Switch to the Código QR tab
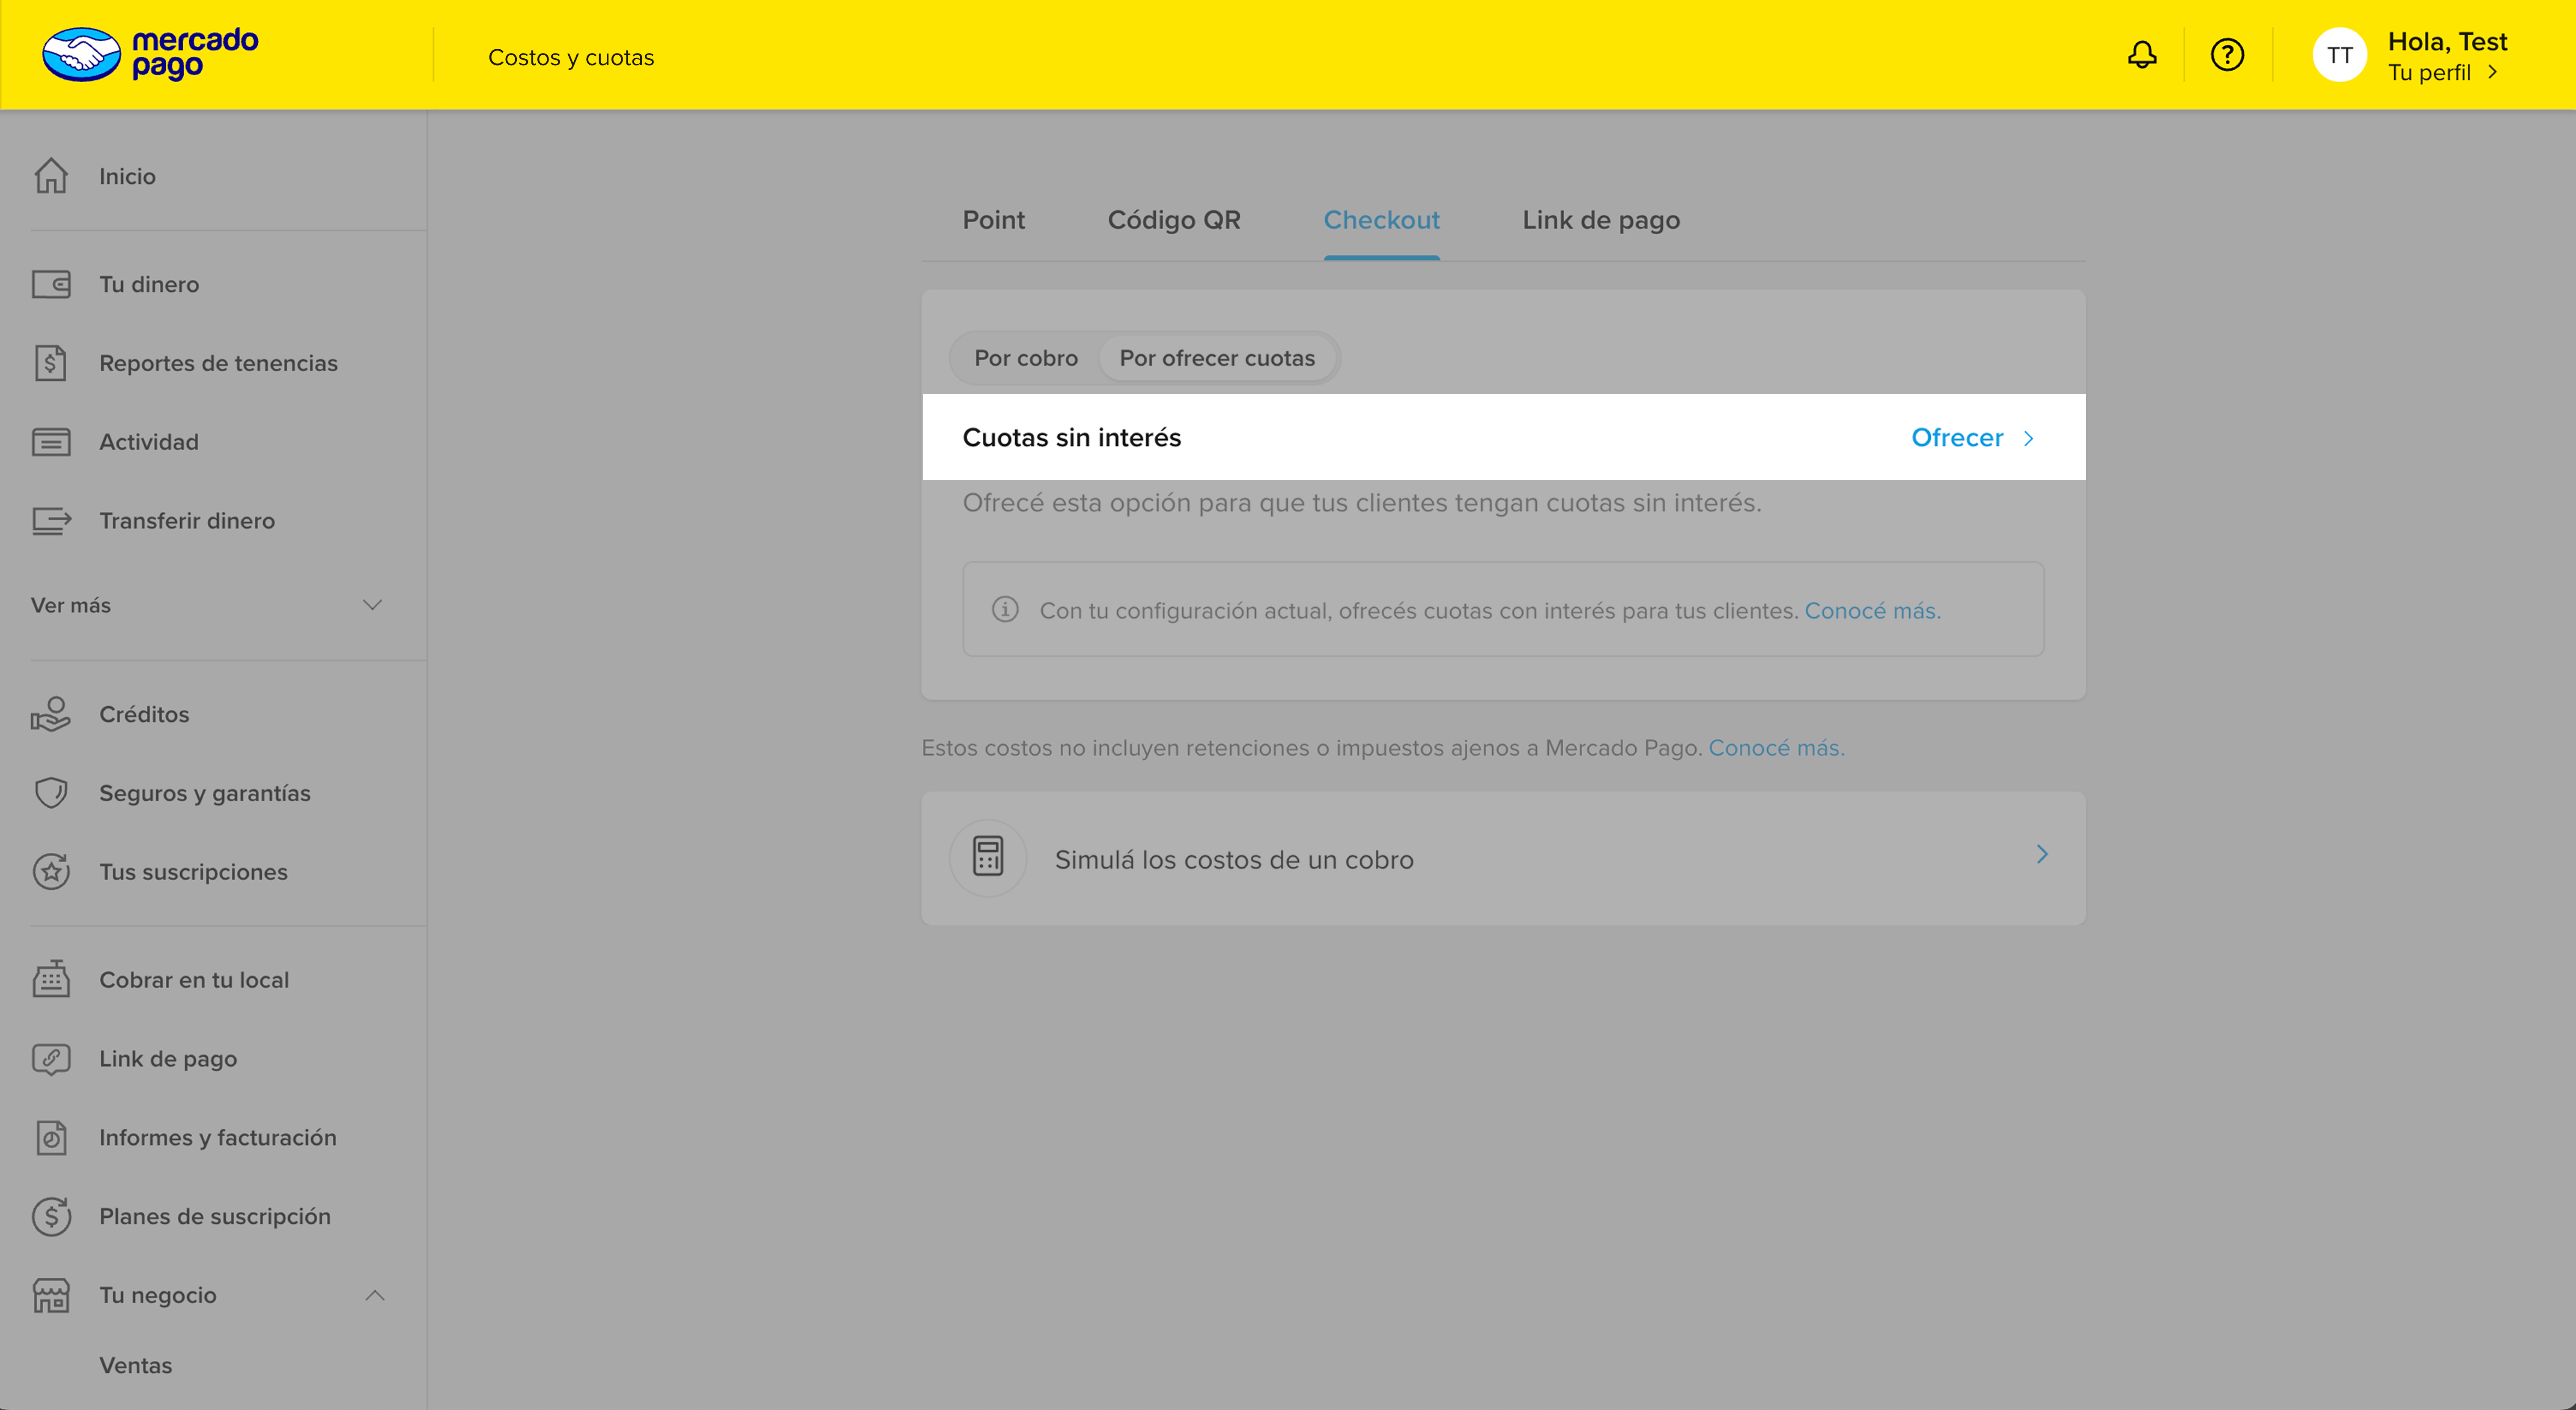 1174,220
